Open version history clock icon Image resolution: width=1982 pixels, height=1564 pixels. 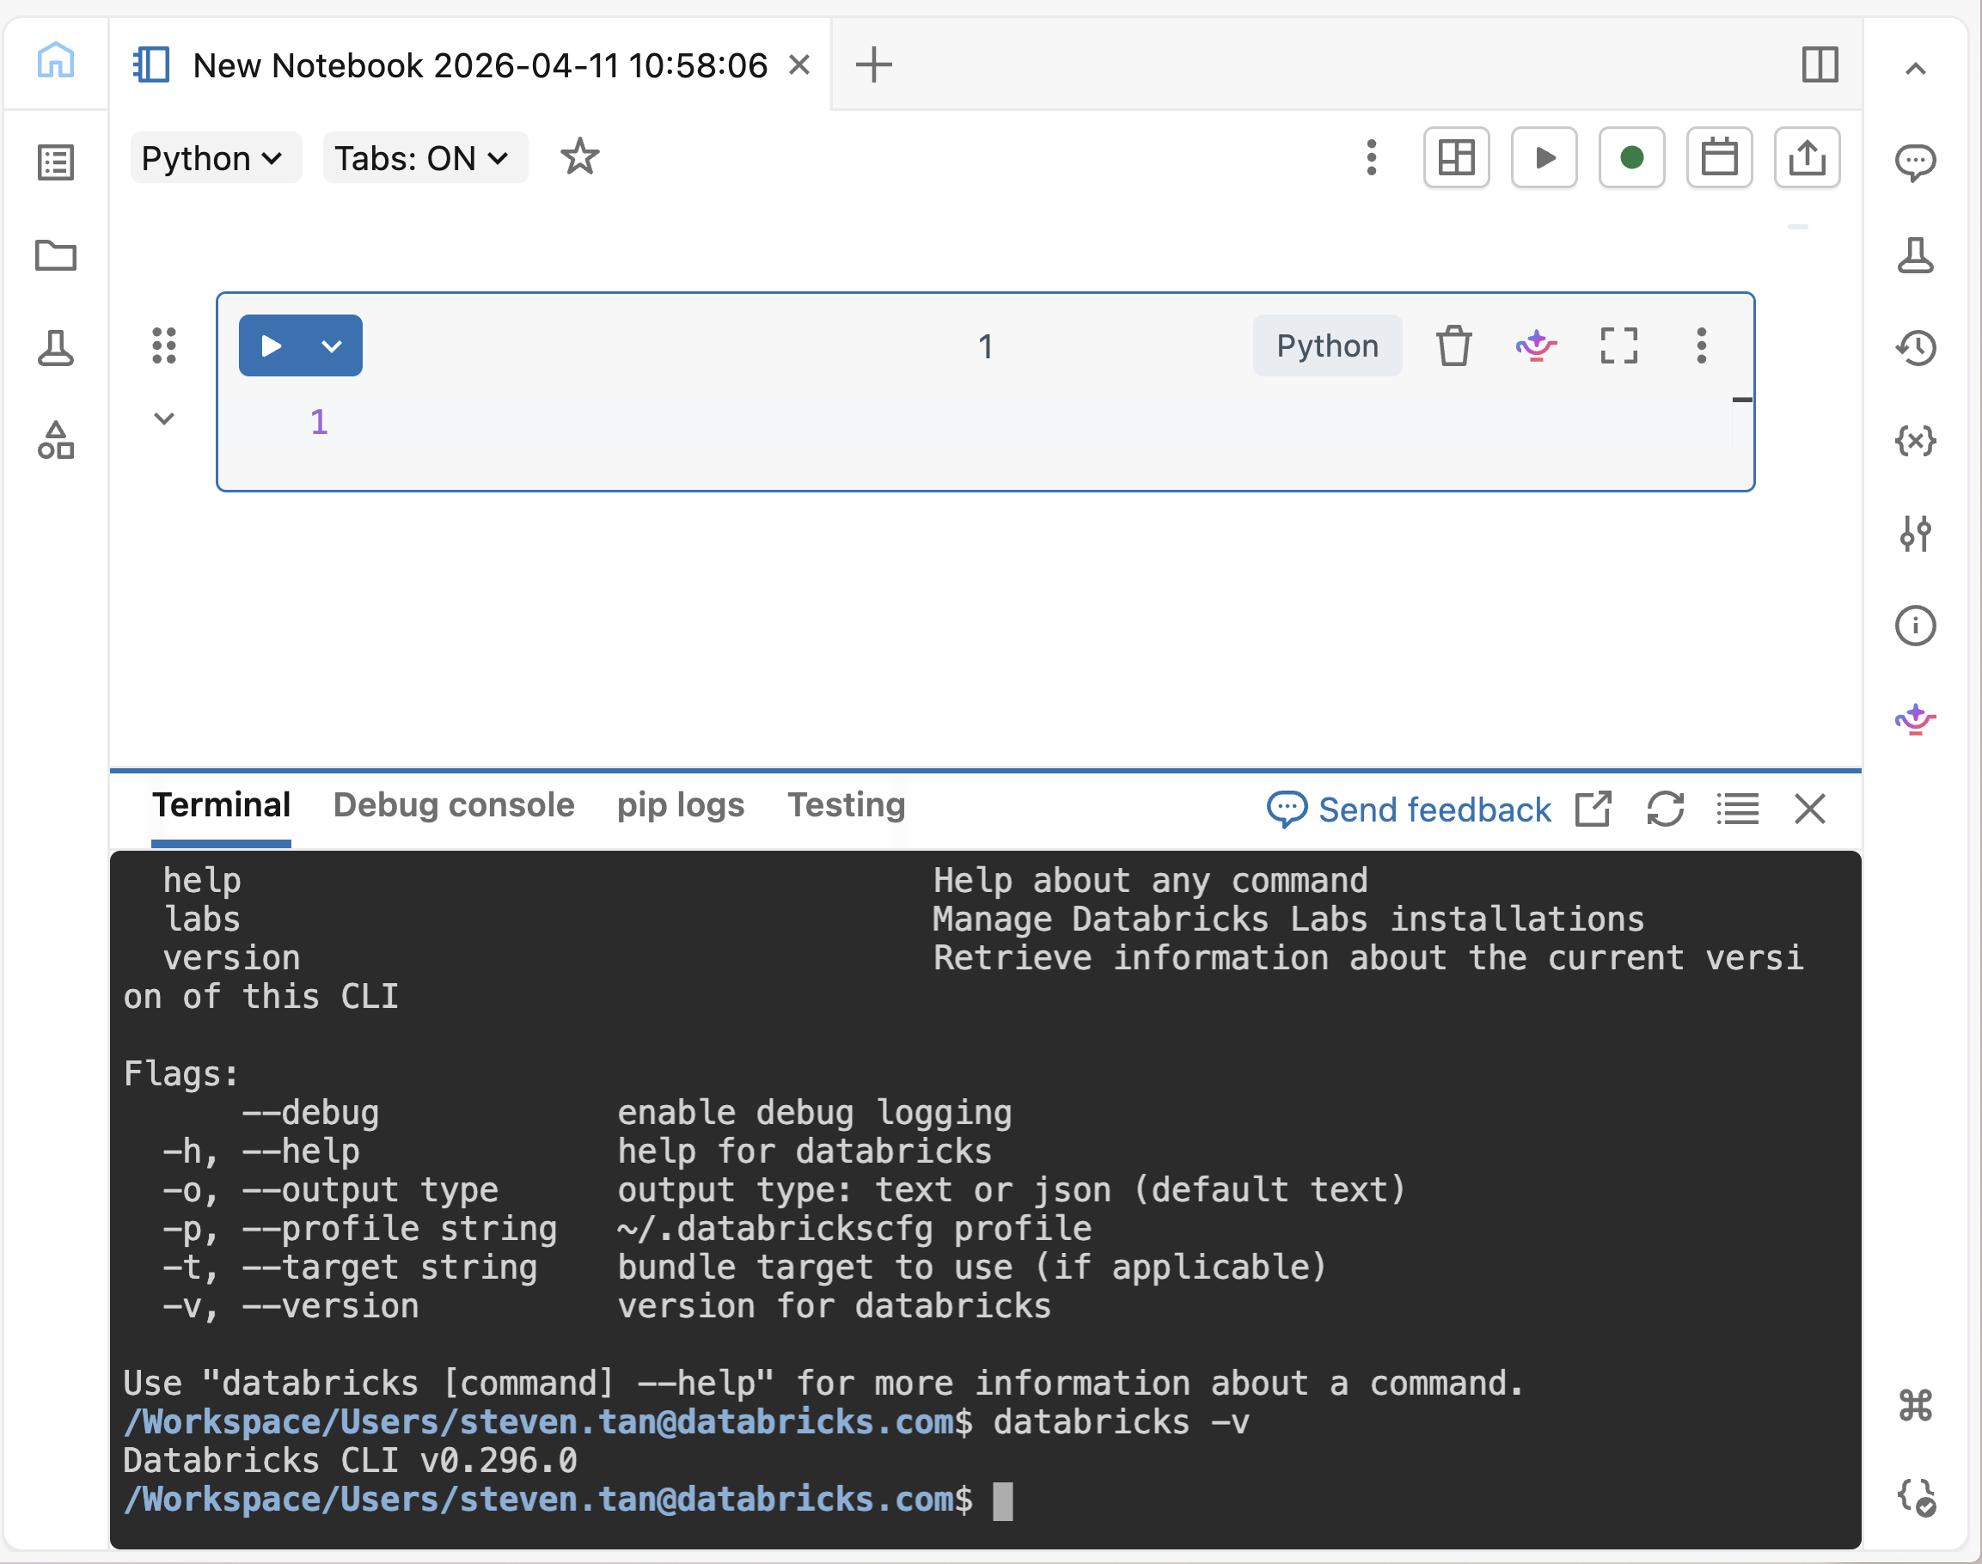tap(1915, 348)
